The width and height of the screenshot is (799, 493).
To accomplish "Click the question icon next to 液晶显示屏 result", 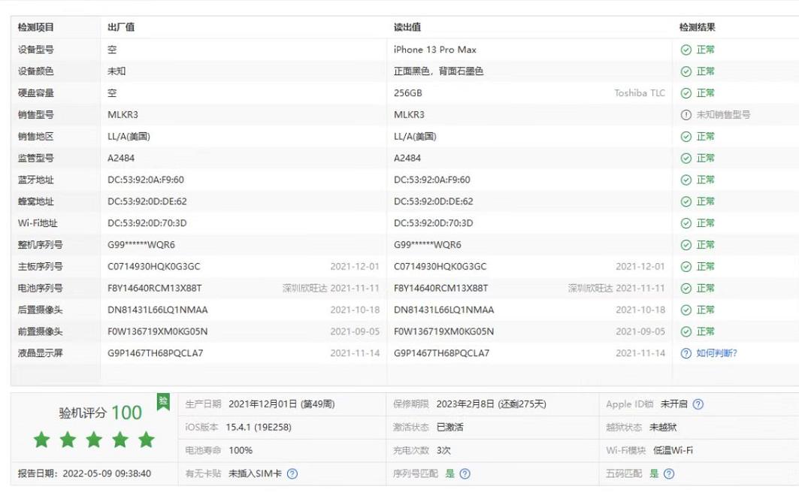I will click(684, 352).
